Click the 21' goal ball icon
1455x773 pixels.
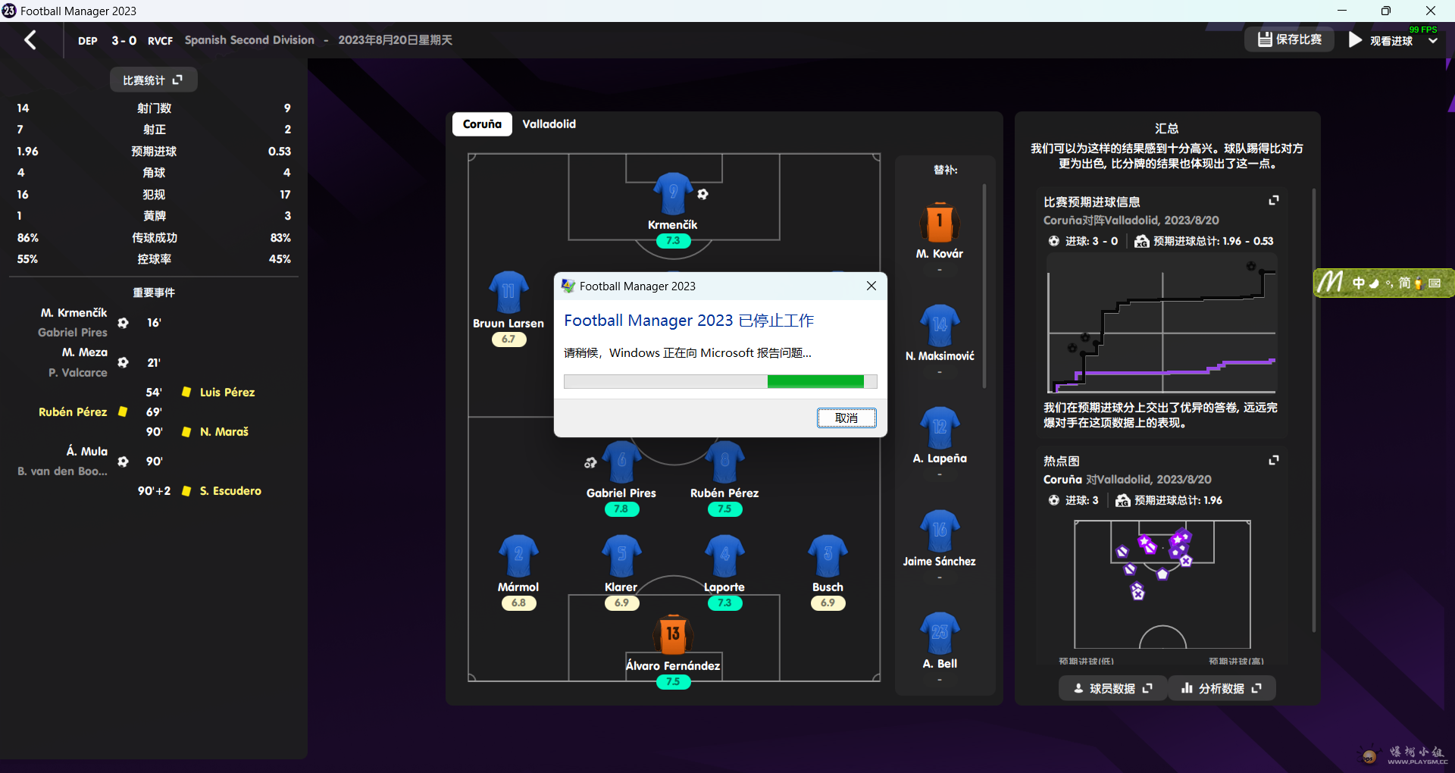pos(123,362)
